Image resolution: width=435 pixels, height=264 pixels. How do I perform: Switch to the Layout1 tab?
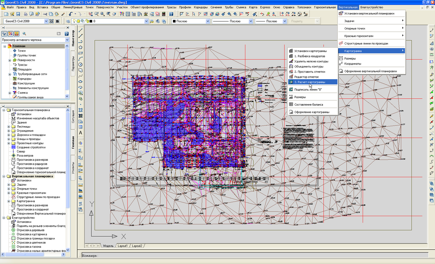coord(122,246)
